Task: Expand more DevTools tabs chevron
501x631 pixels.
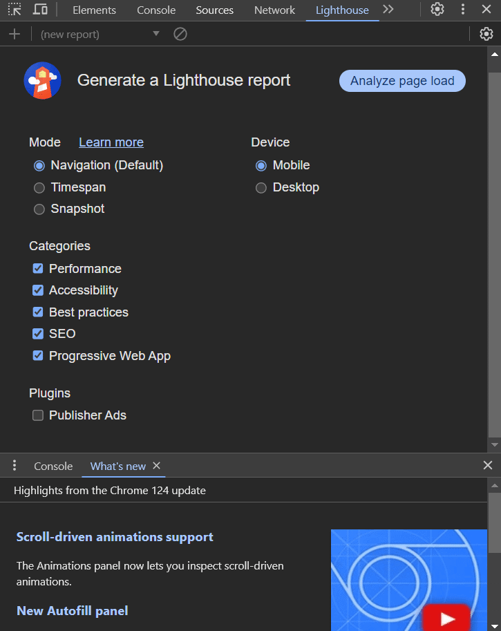Action: (388, 10)
